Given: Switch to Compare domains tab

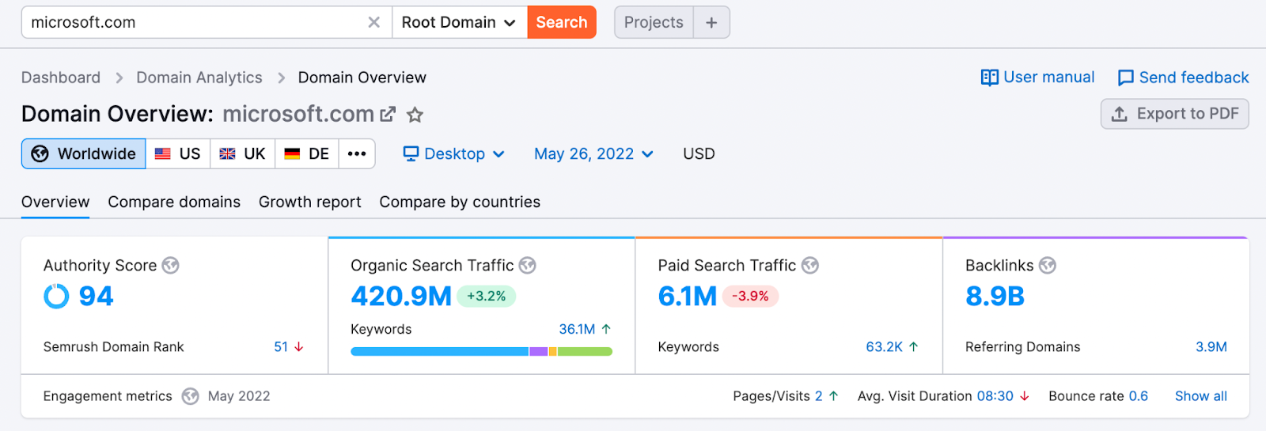Looking at the screenshot, I should [174, 202].
